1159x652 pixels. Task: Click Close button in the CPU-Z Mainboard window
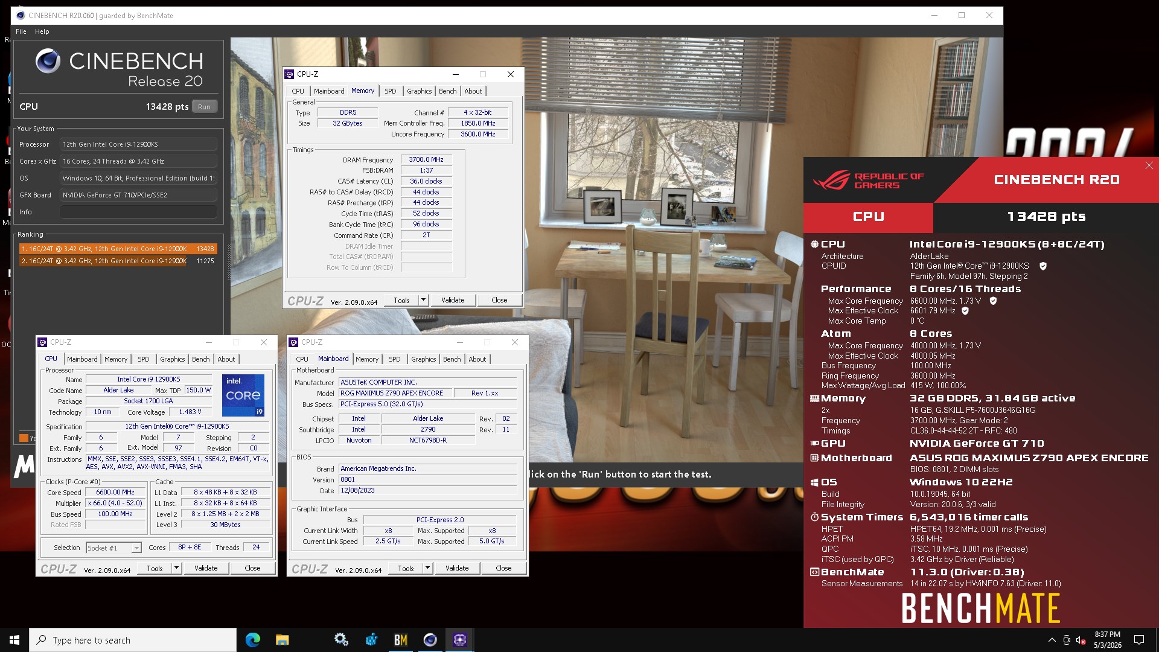point(503,568)
